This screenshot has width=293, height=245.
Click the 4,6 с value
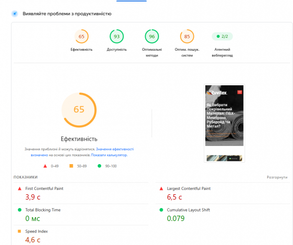(33, 240)
